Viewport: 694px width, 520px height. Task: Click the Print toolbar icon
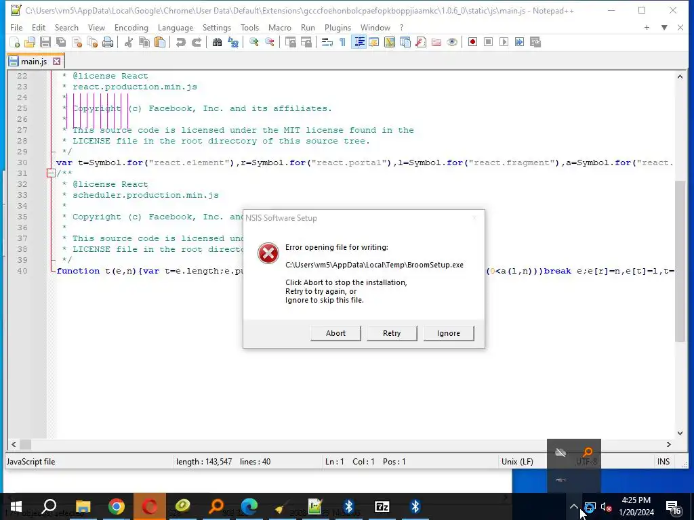pyautogui.click(x=108, y=42)
